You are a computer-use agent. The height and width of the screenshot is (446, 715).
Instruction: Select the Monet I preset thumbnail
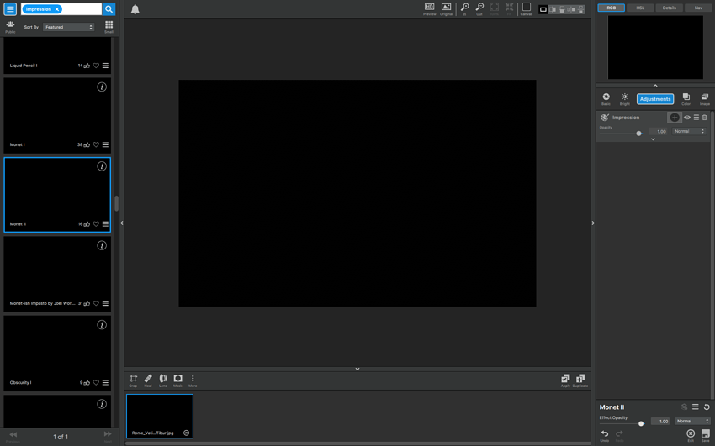point(57,113)
